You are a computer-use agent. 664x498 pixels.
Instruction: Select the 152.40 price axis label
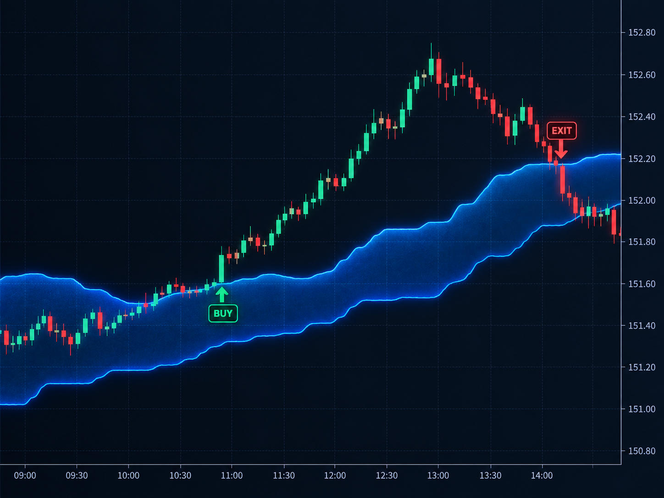642,117
